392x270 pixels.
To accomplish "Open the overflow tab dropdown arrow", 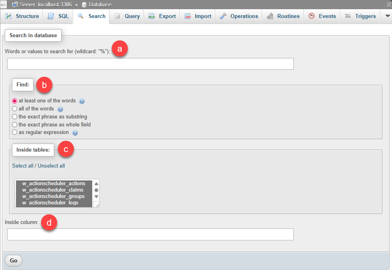I will (386, 16).
